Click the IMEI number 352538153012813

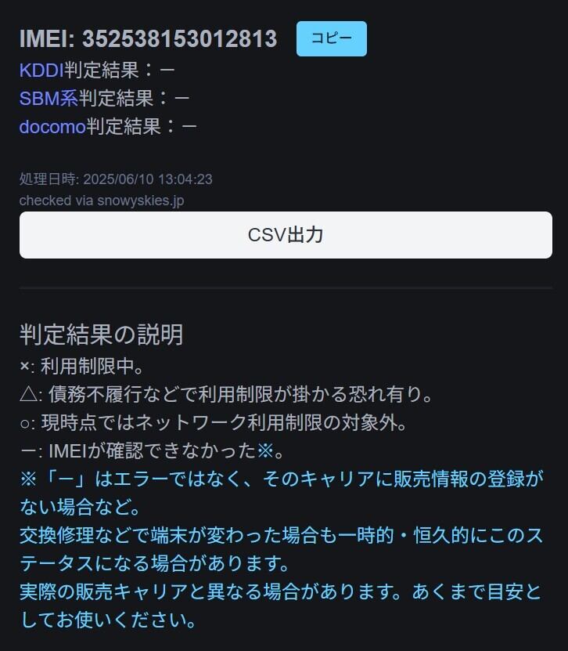point(179,38)
